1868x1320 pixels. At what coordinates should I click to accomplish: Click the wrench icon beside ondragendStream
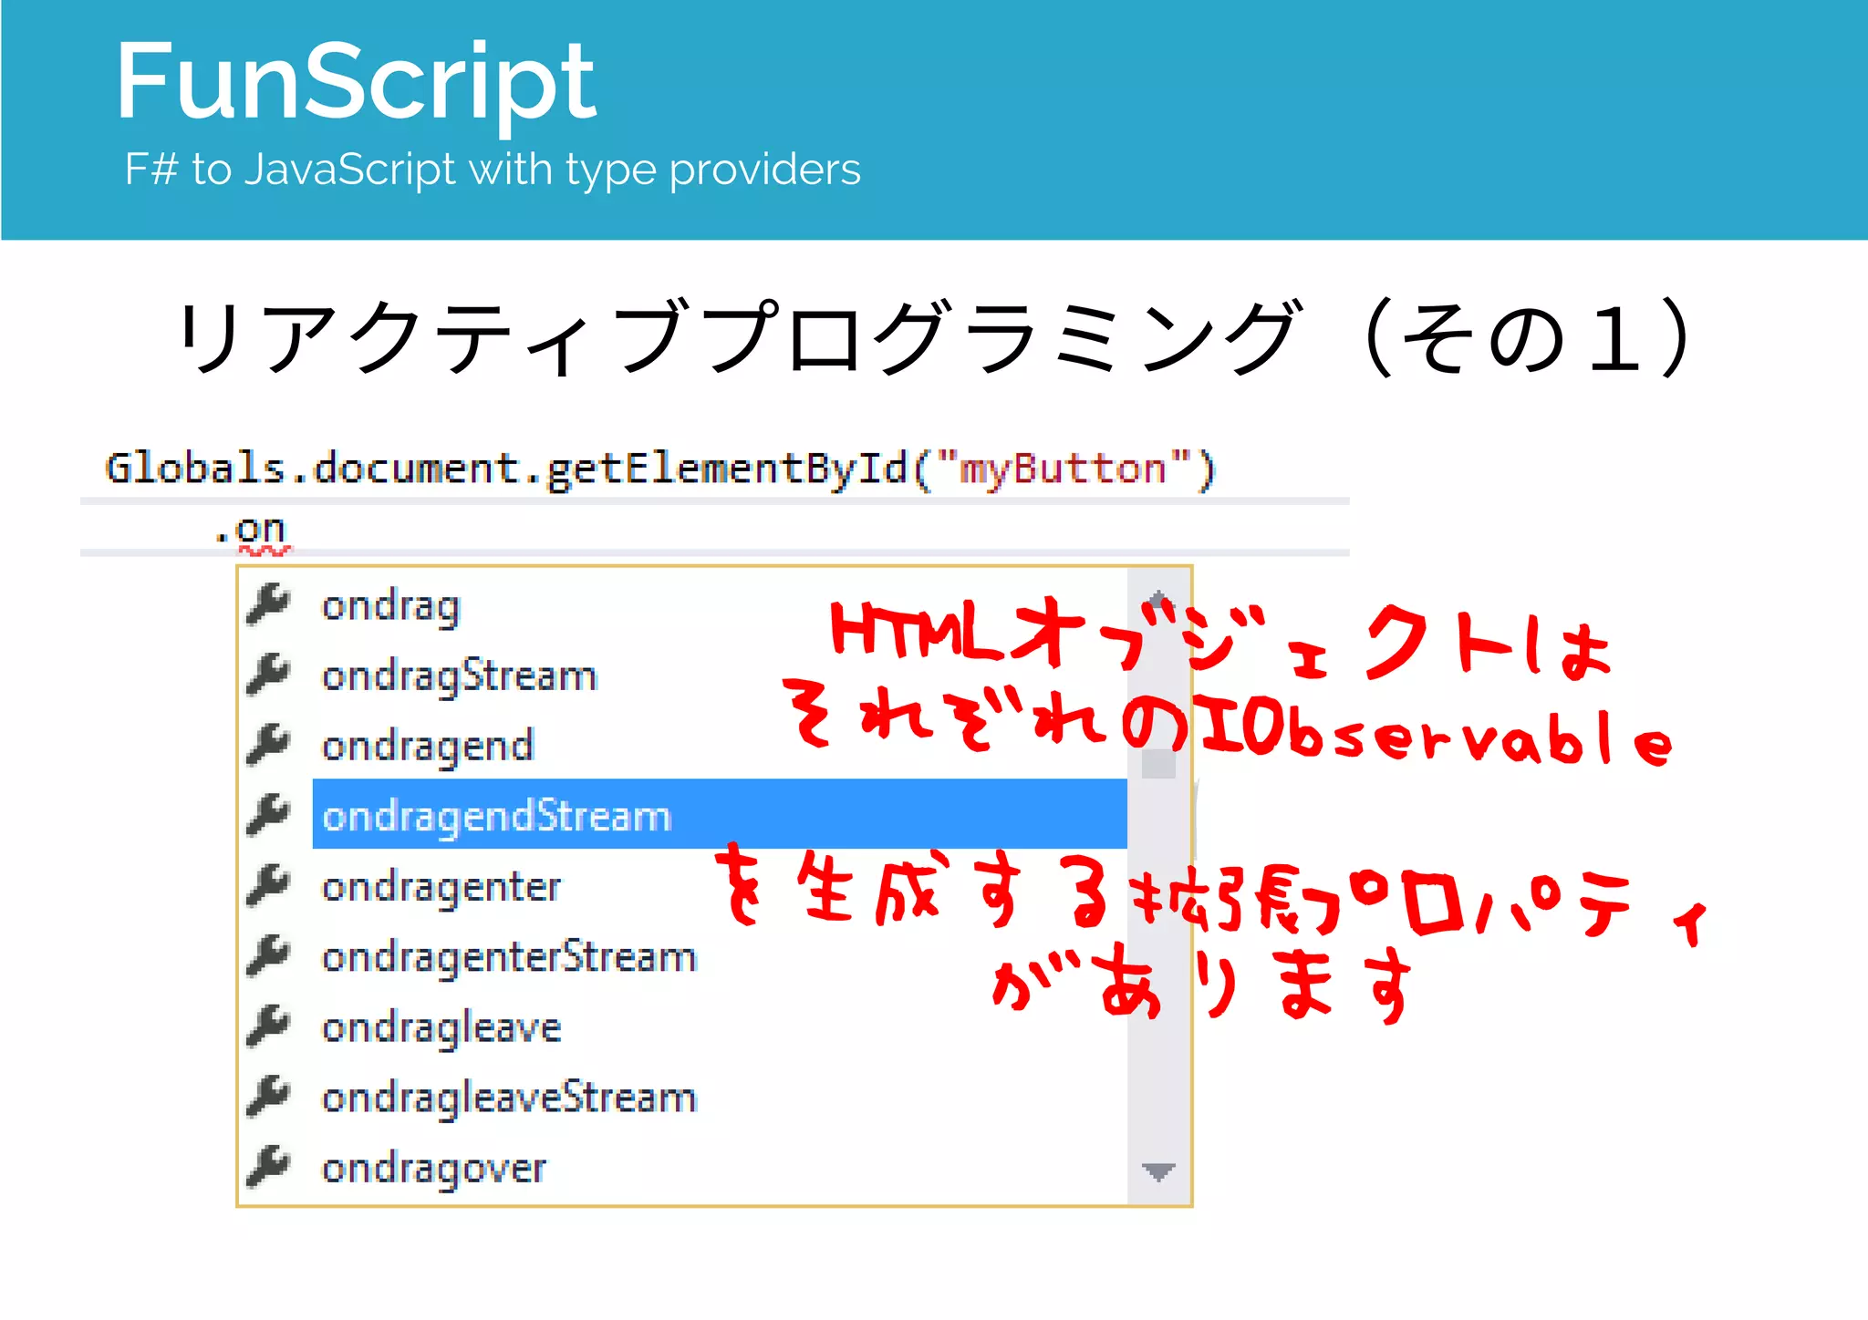pyautogui.click(x=268, y=815)
